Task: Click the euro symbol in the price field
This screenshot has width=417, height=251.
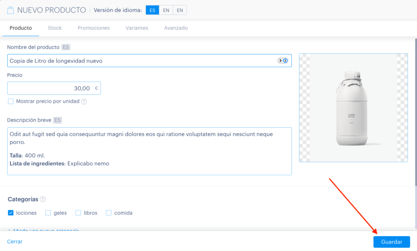Action: (x=97, y=88)
